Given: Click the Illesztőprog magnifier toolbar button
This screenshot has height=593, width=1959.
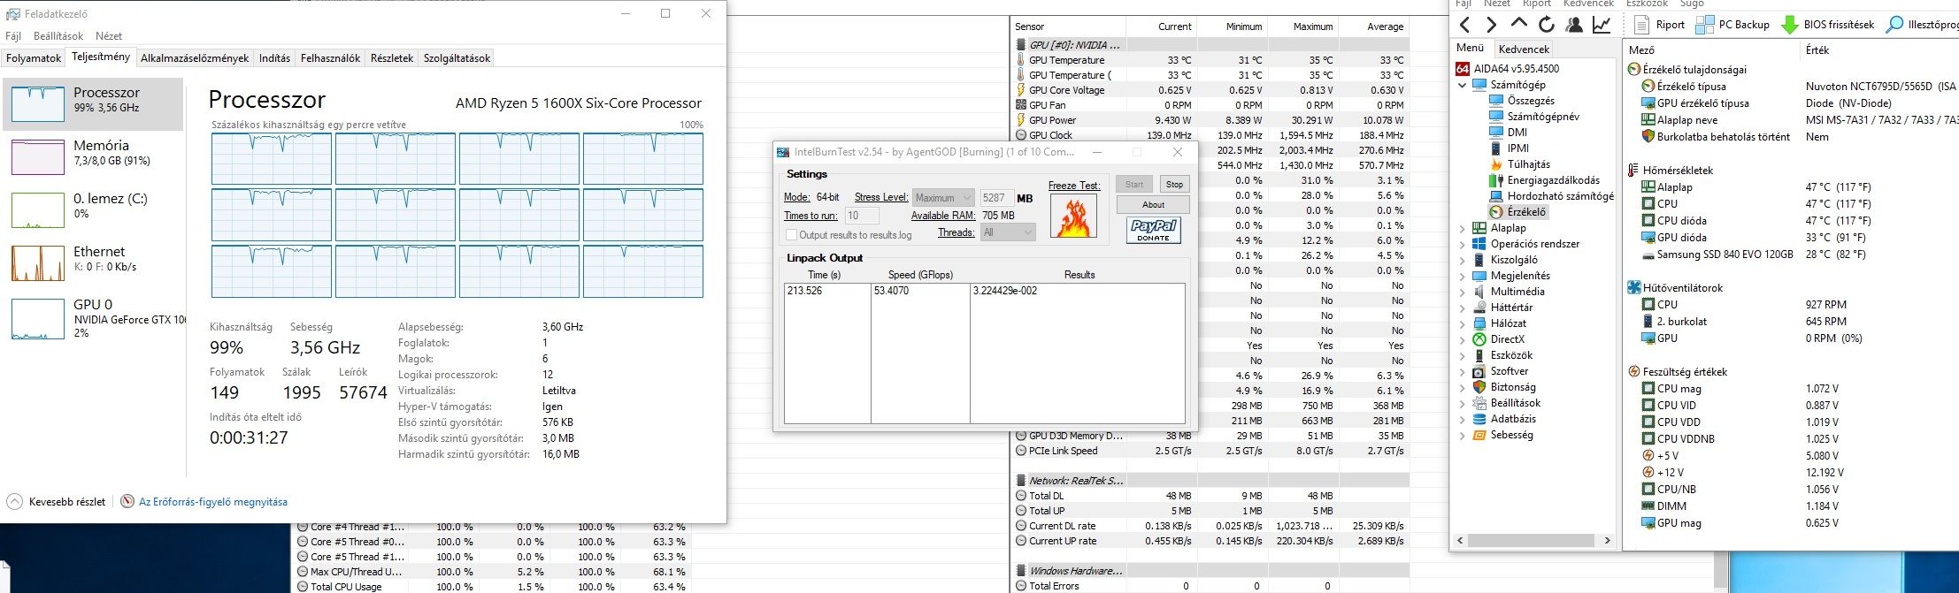Looking at the screenshot, I should point(1921,25).
